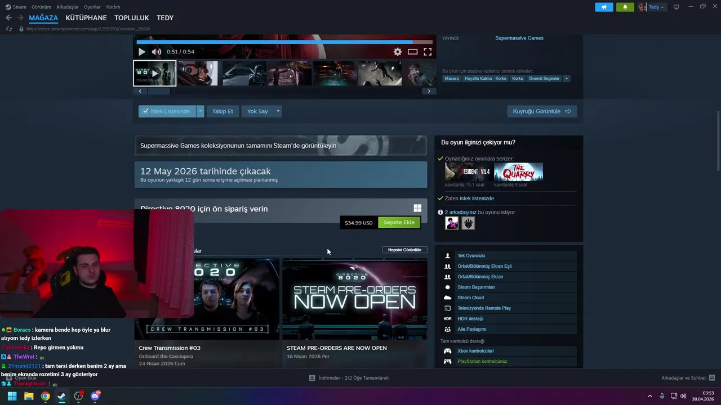This screenshot has height=405, width=721.
Task: Mute the trailer volume speaker icon
Action: tap(157, 52)
